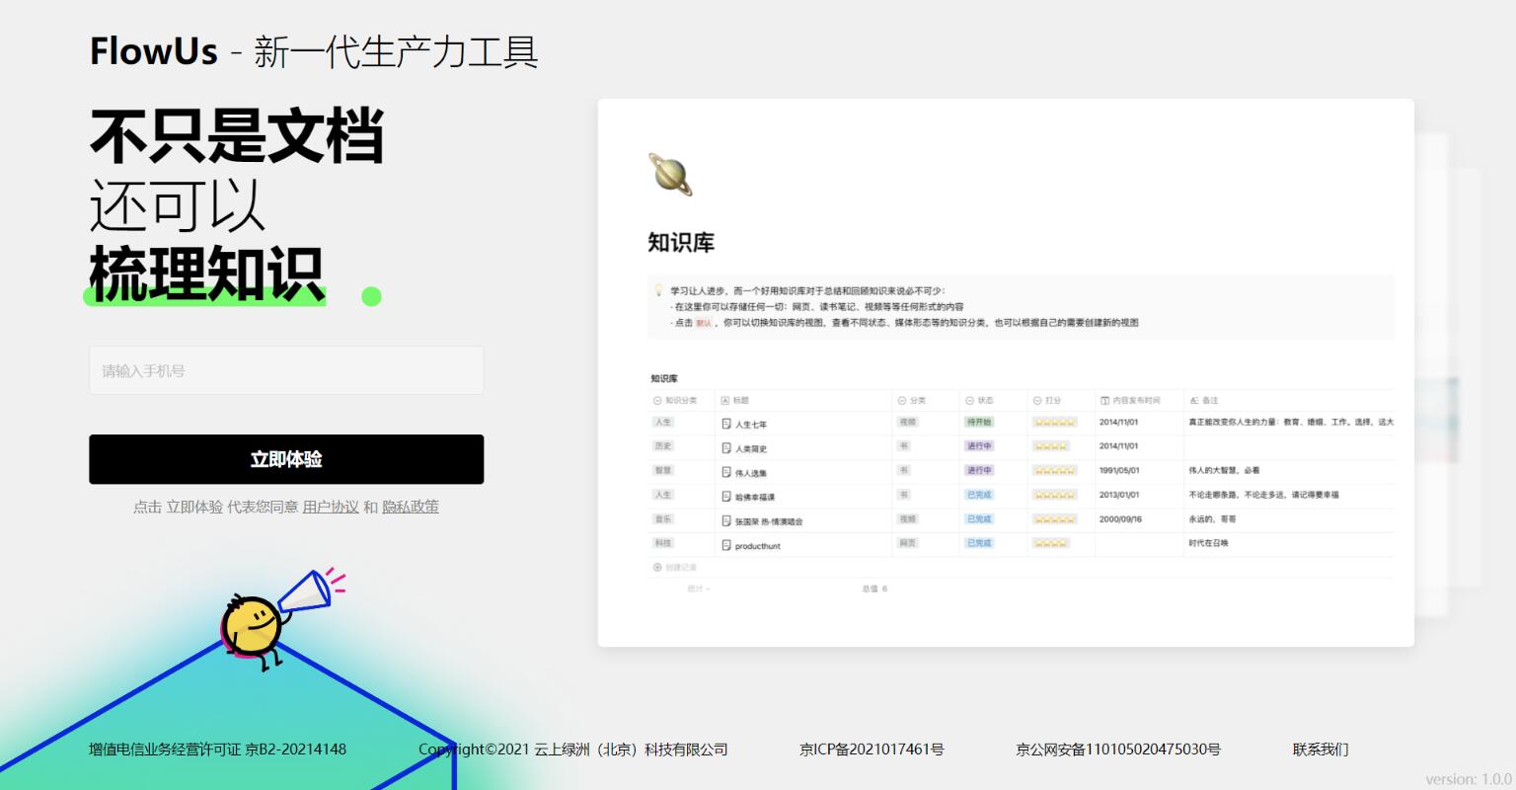This screenshot has width=1516, height=790.
Task: Click the plus icon beside 创建记录
Action: point(657,568)
